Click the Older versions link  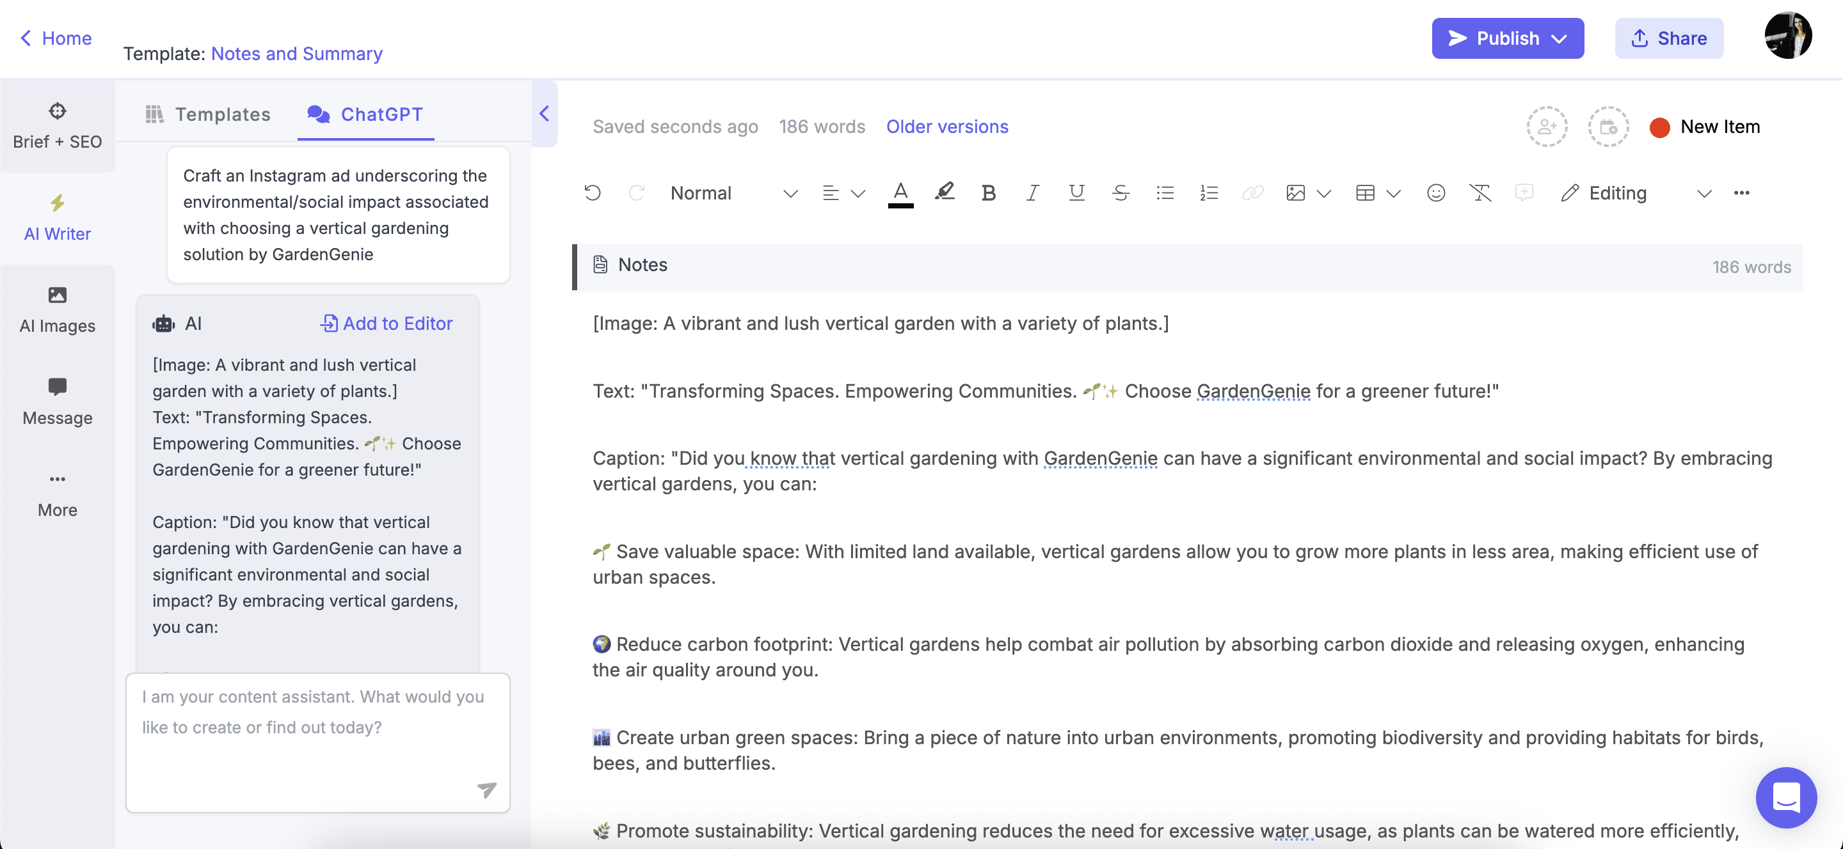click(947, 127)
